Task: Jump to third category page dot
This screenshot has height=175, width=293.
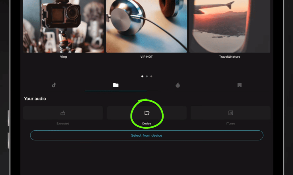Action: coord(151,76)
